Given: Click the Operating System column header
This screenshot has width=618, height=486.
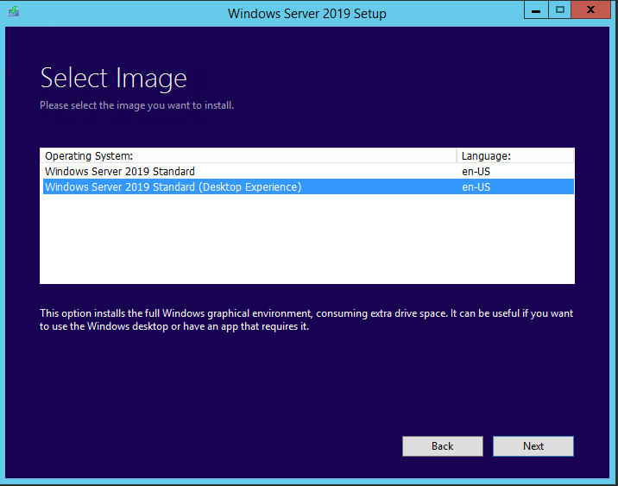Looking at the screenshot, I should tap(90, 156).
